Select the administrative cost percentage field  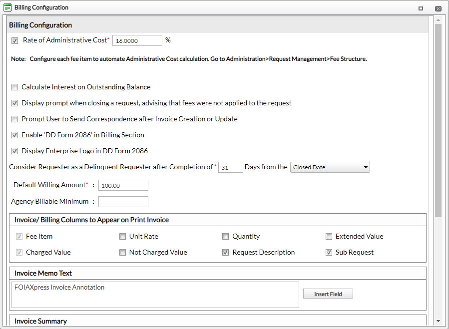pos(136,40)
